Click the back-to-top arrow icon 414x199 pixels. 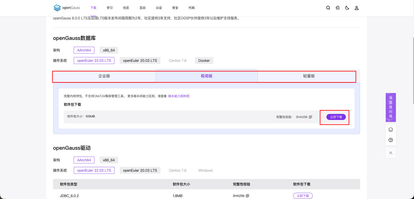click(391, 153)
